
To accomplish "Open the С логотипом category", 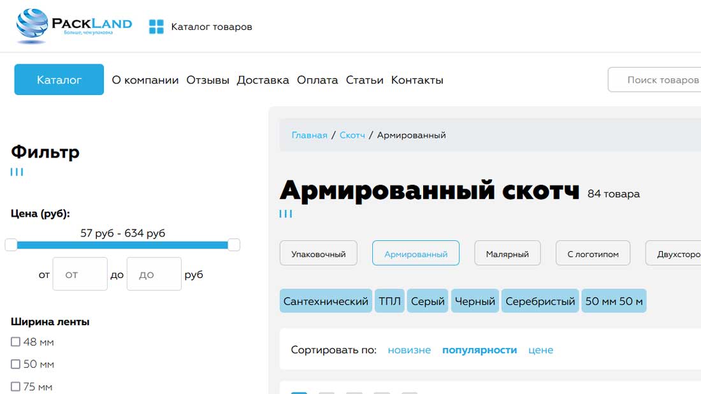I will pyautogui.click(x=593, y=253).
